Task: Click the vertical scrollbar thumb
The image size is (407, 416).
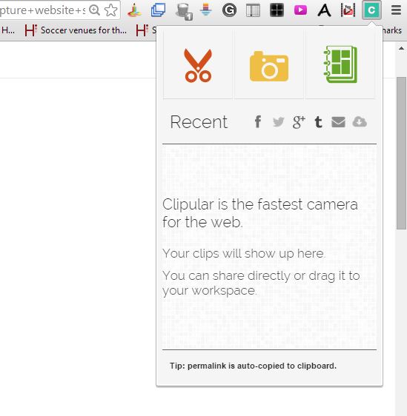Action: pyautogui.click(x=401, y=153)
